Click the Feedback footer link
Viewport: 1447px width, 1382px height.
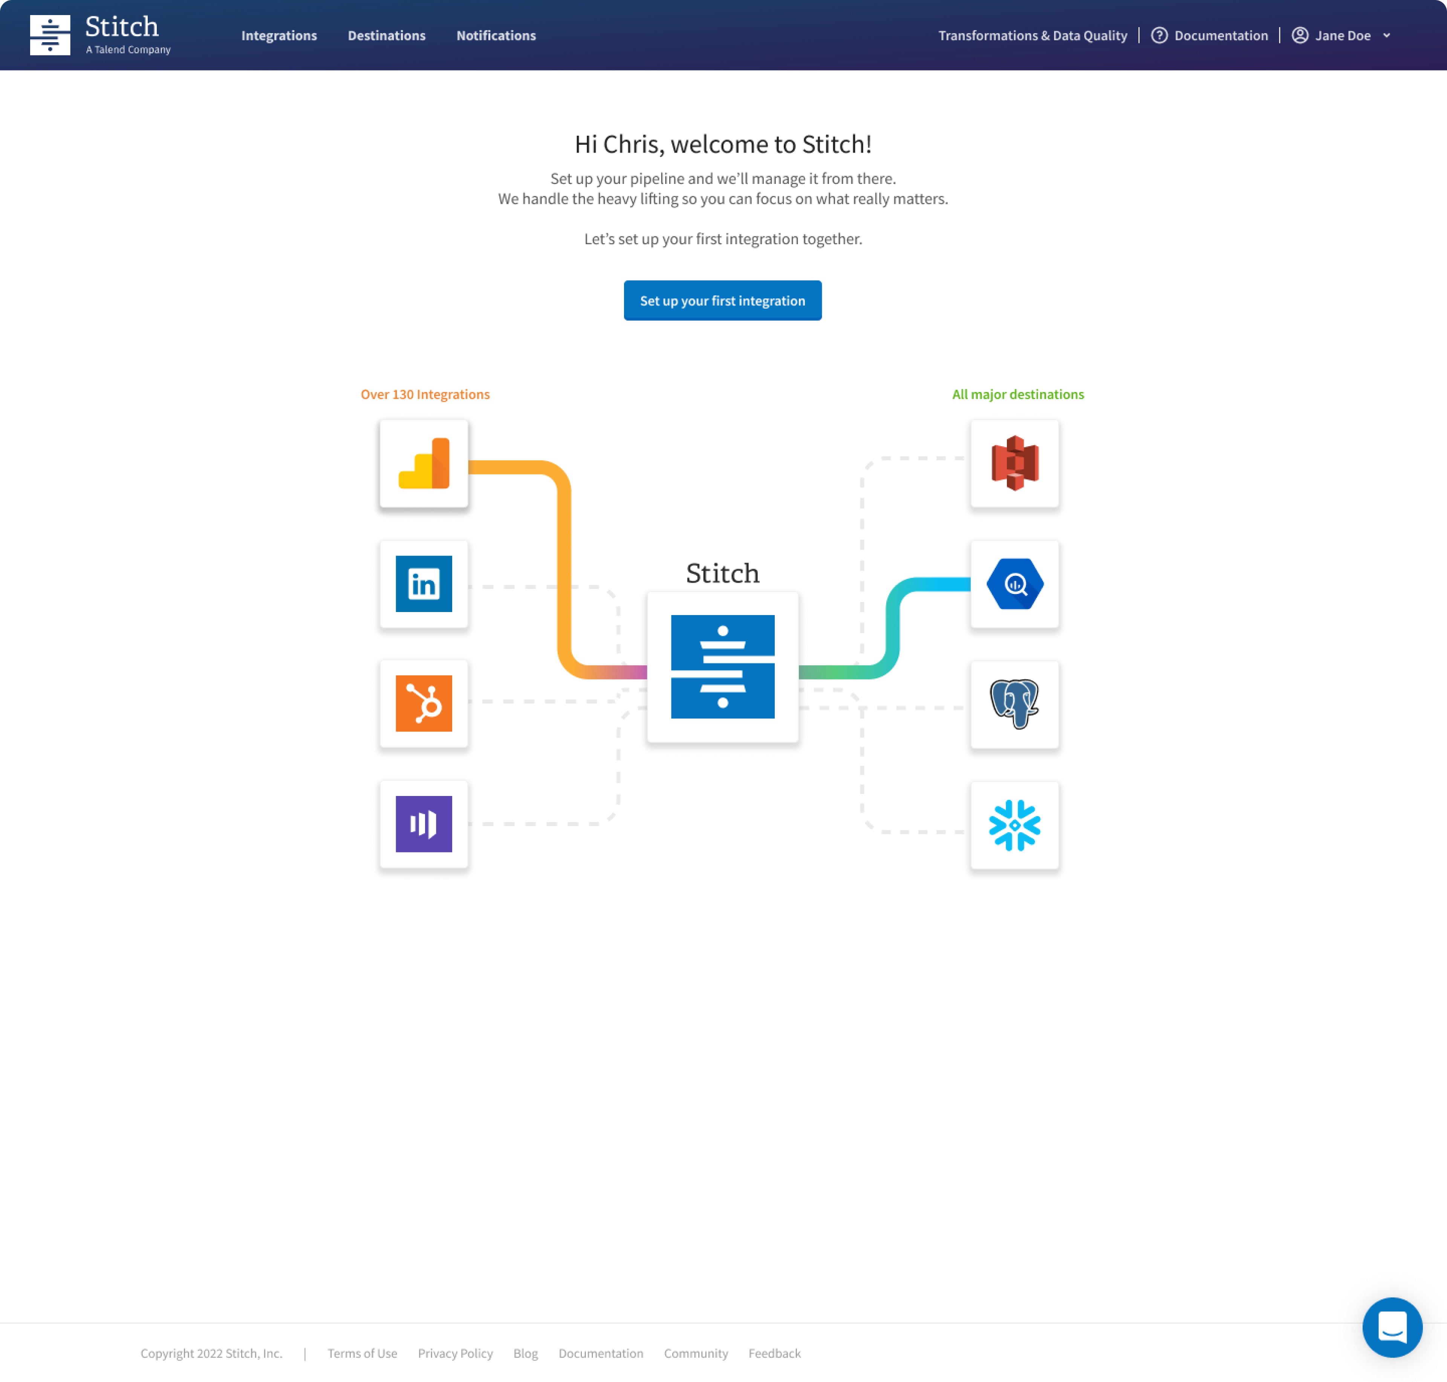pos(774,1353)
